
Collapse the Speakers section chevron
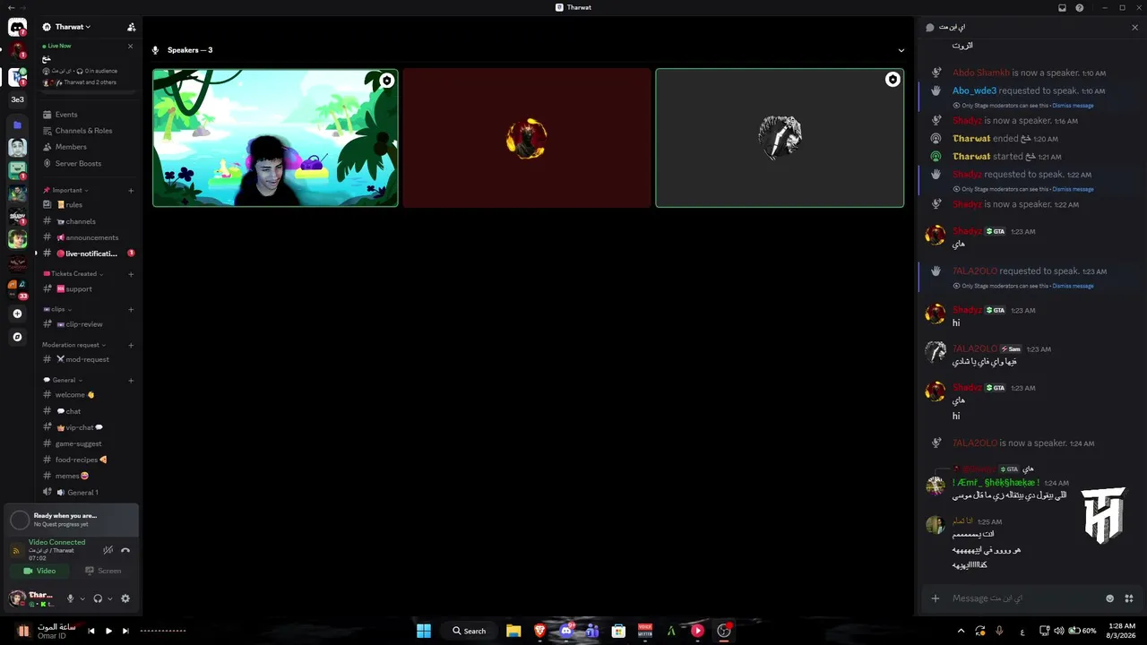click(901, 50)
